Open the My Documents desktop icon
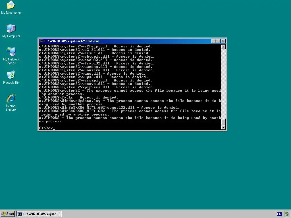 11,7
